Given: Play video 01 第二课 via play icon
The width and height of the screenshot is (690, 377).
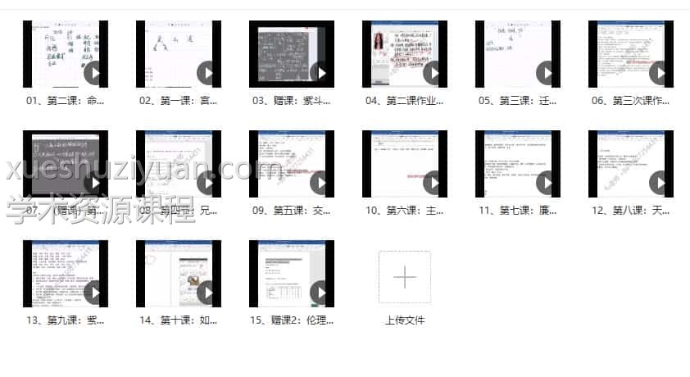Looking at the screenshot, I should click(95, 73).
